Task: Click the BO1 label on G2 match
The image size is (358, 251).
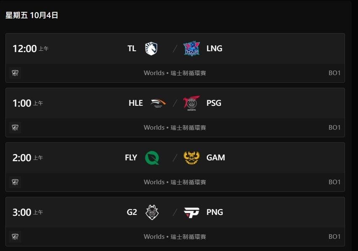Action: click(334, 236)
